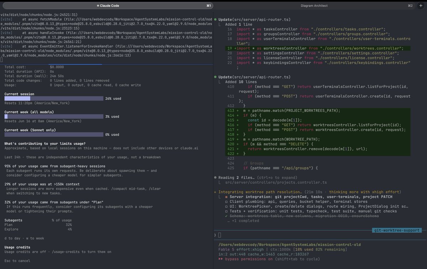Click 'src/server/controllers/projects.controller.ts' path
Viewport: 427px width, 269px height.
(x=276, y=182)
